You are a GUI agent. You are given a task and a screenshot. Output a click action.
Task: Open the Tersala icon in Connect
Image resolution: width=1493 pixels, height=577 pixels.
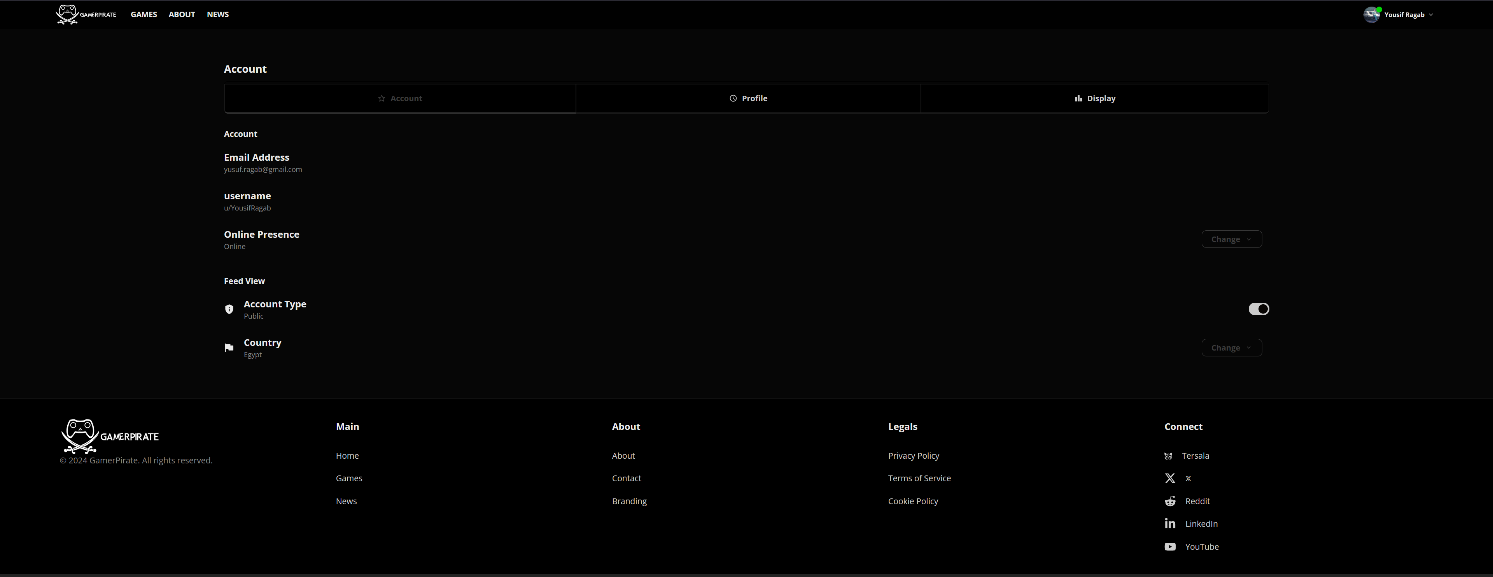(1168, 456)
